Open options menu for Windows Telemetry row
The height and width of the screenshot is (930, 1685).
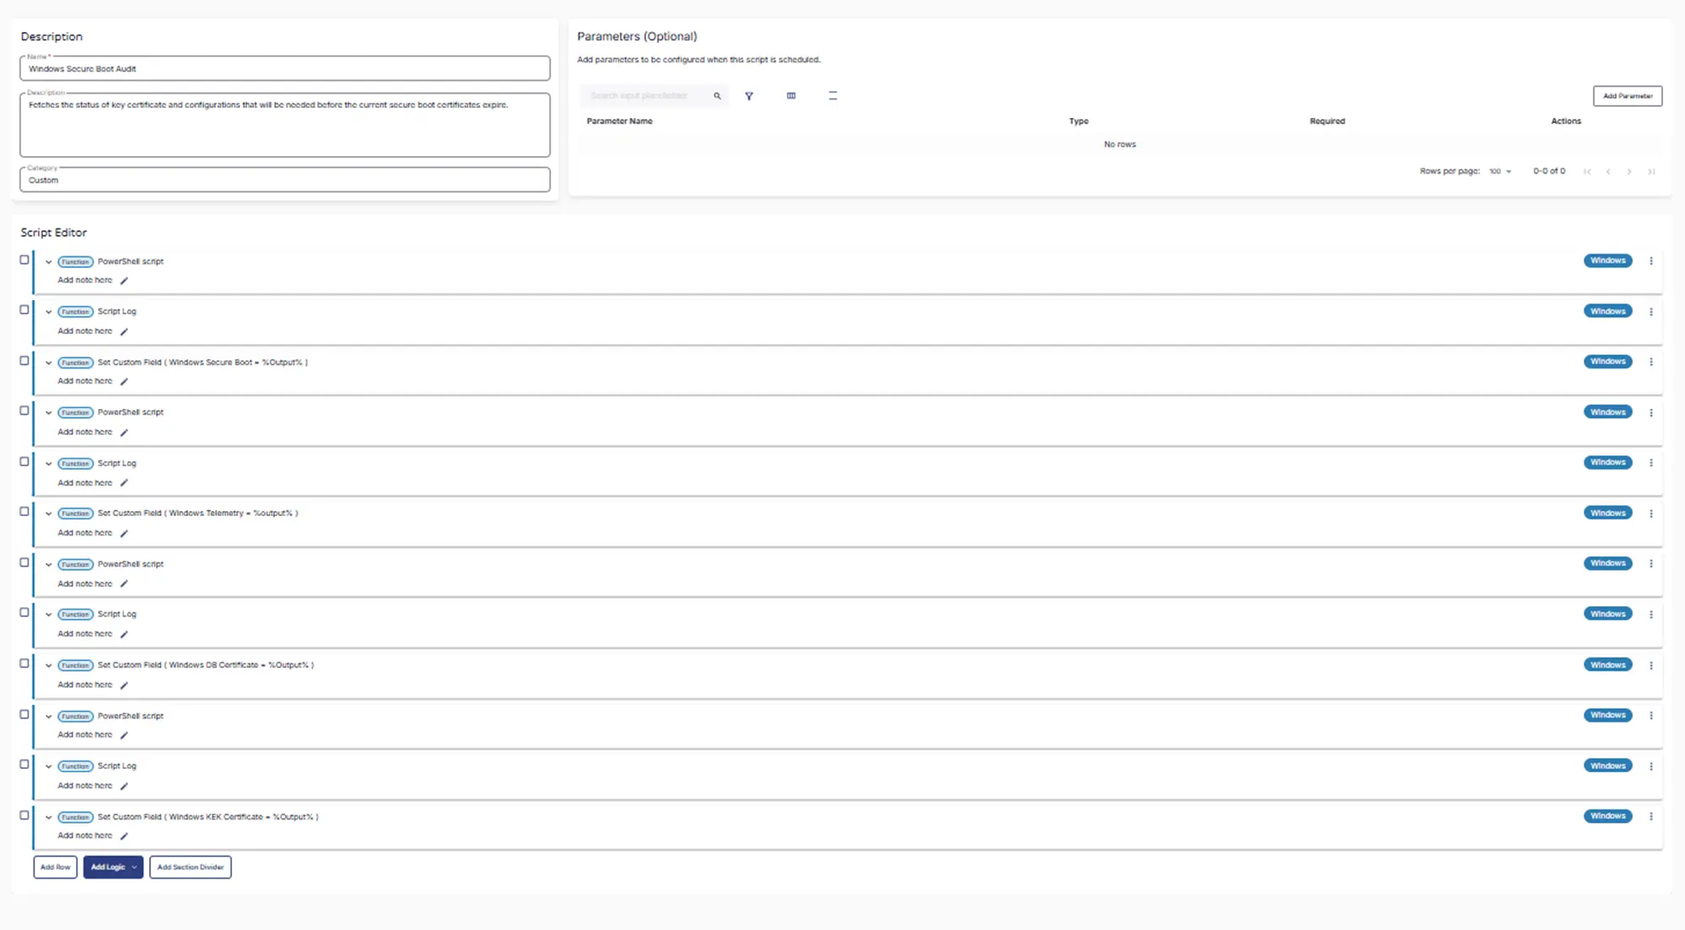pos(1650,513)
